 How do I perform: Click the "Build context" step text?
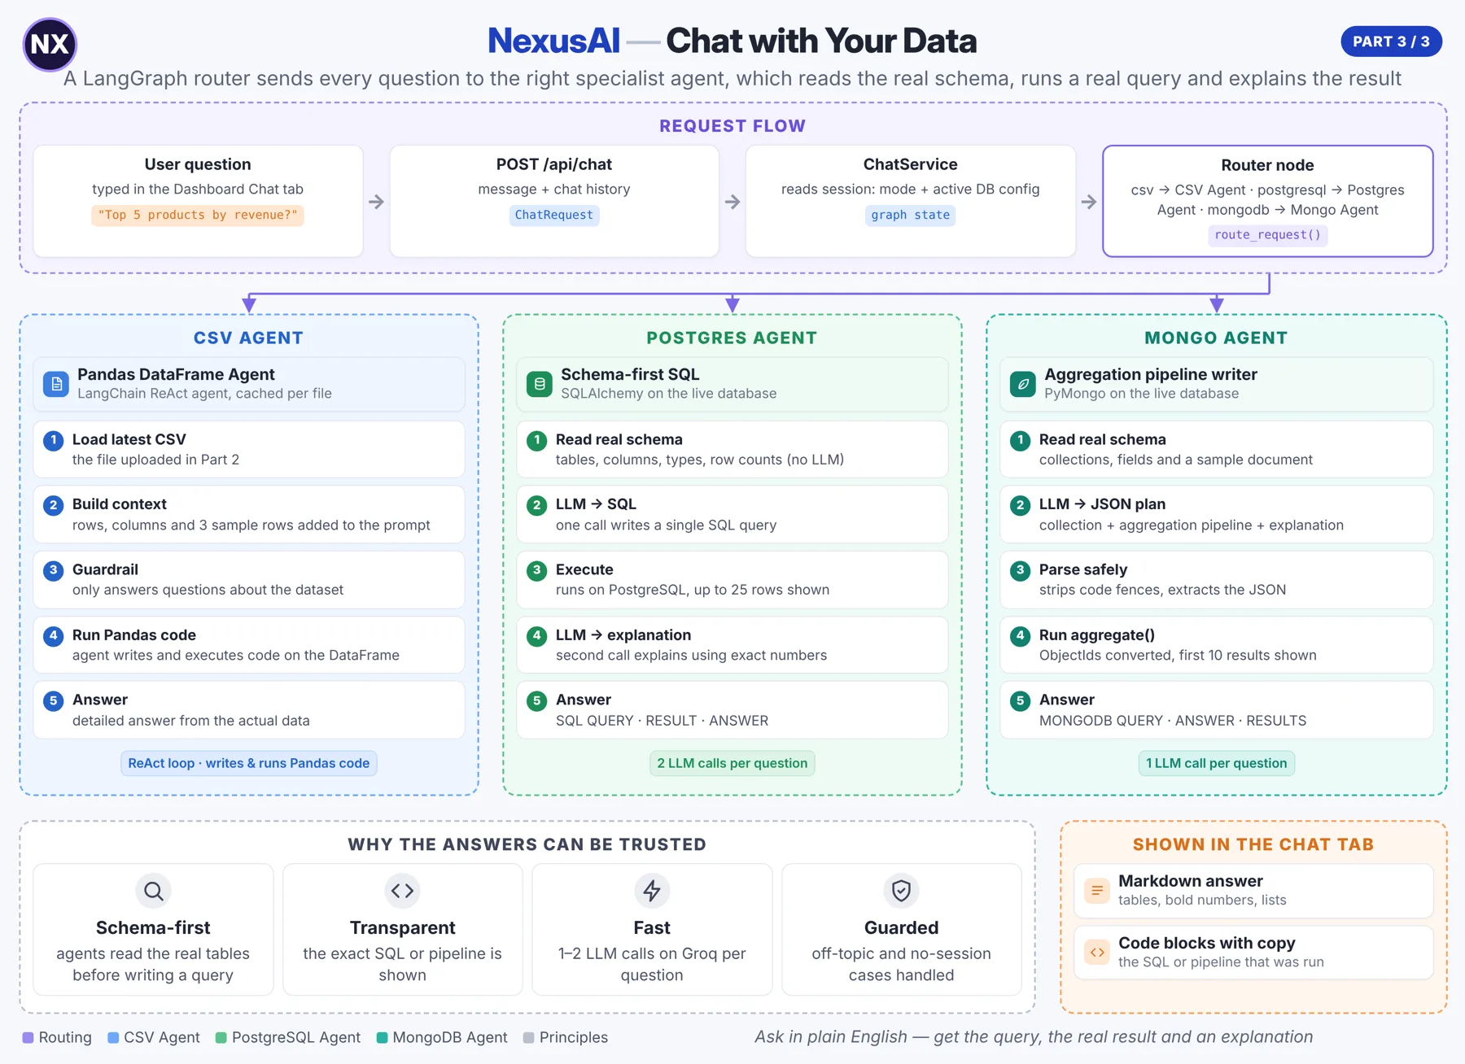[x=120, y=504]
